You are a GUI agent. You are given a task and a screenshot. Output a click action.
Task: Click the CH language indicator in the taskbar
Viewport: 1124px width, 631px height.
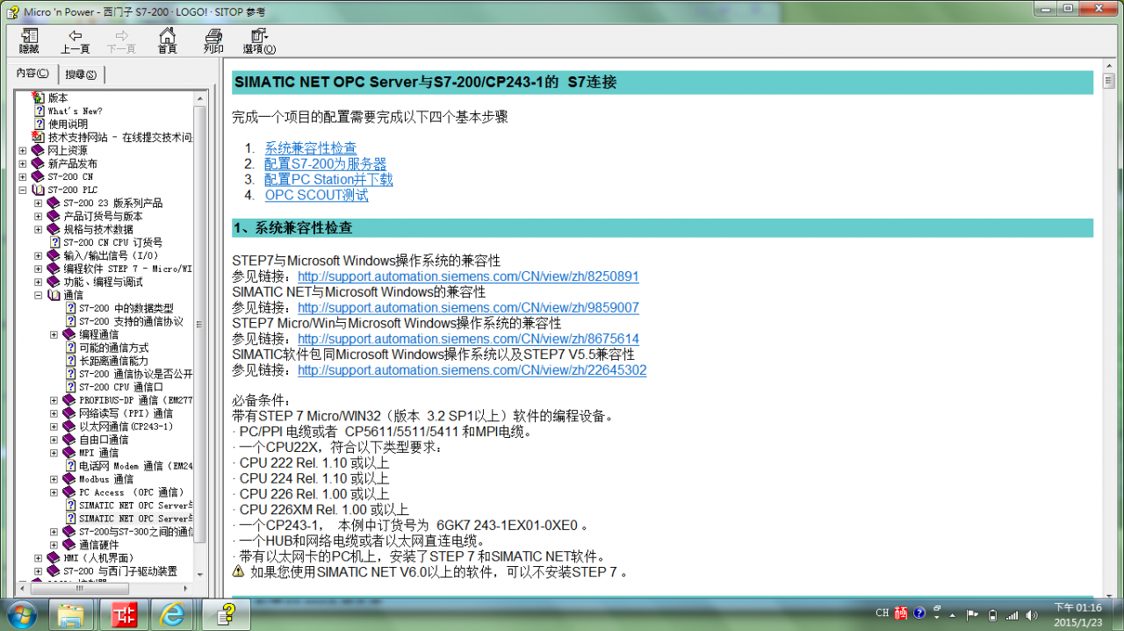[x=883, y=613]
